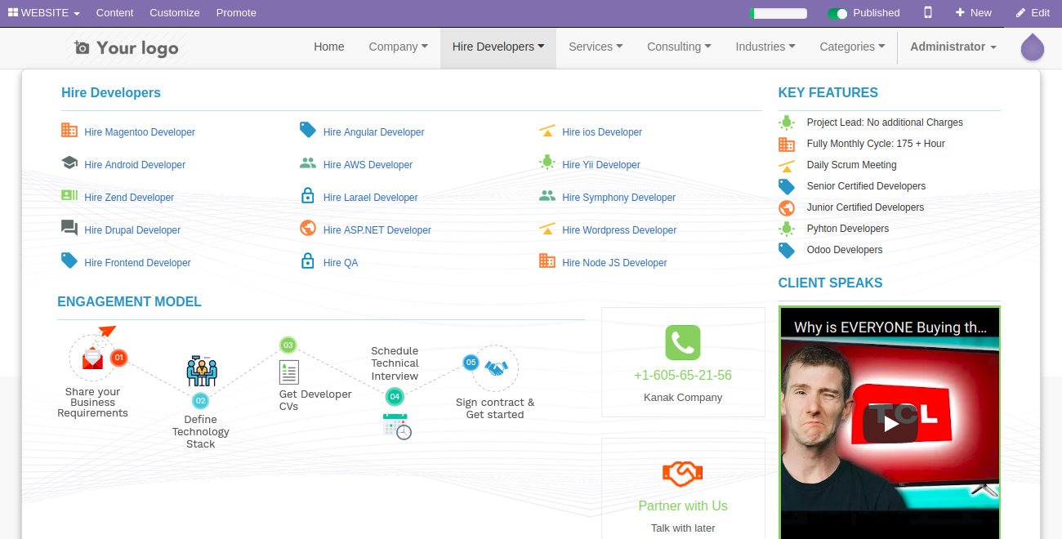Viewport: 1062px width, 539px height.
Task: Open Hire Node JS Developer link
Action: 614,263
